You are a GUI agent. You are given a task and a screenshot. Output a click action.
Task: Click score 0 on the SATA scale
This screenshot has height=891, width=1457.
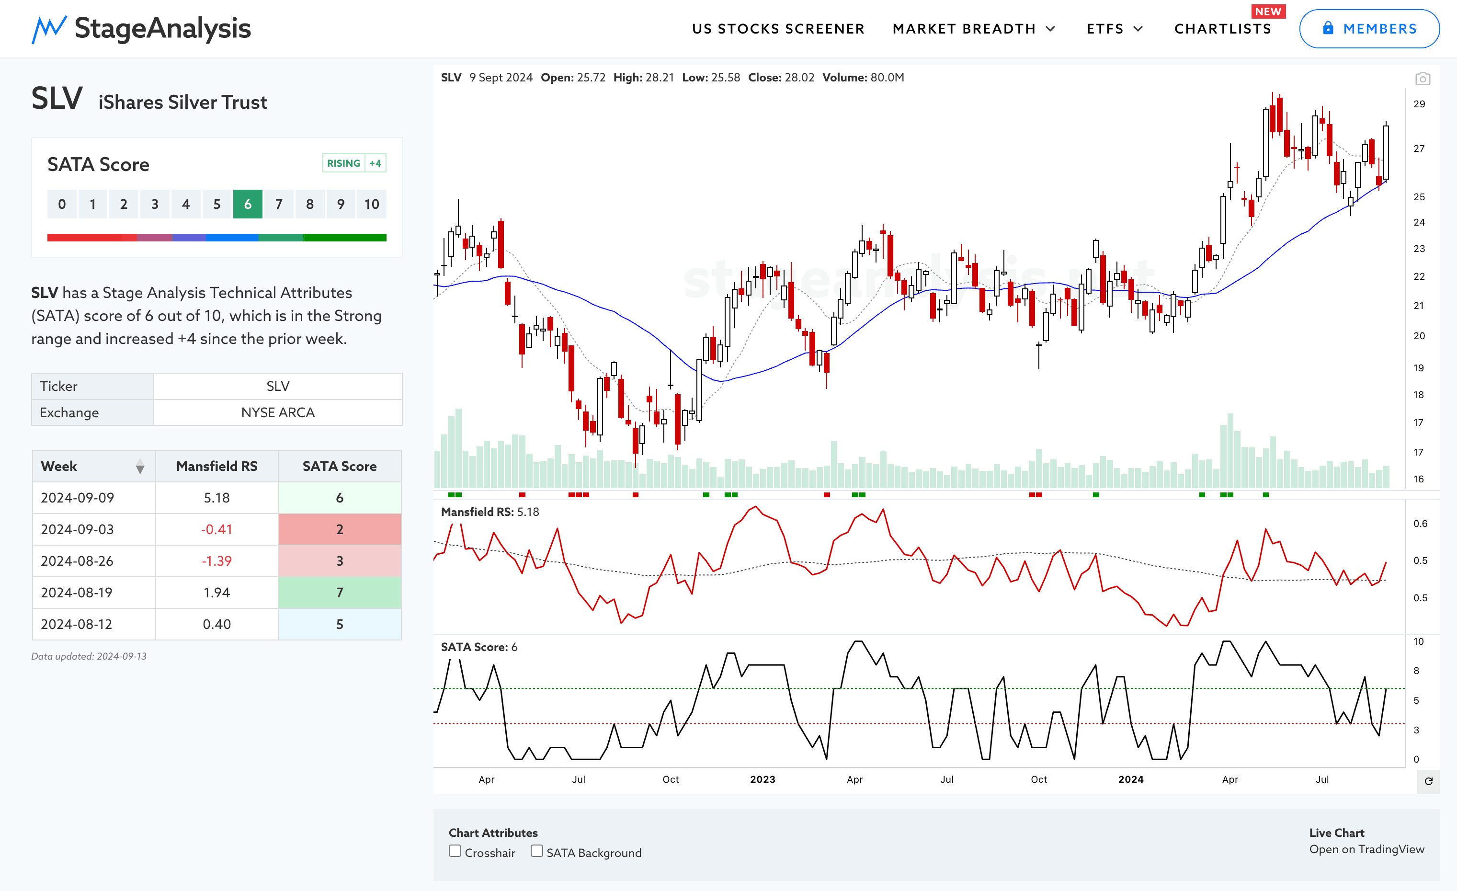coord(62,204)
